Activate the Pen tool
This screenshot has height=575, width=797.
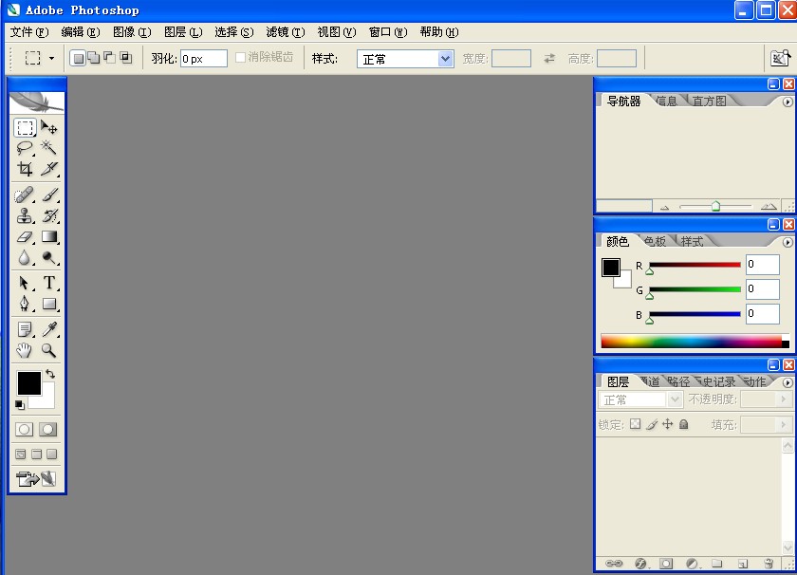click(x=25, y=304)
